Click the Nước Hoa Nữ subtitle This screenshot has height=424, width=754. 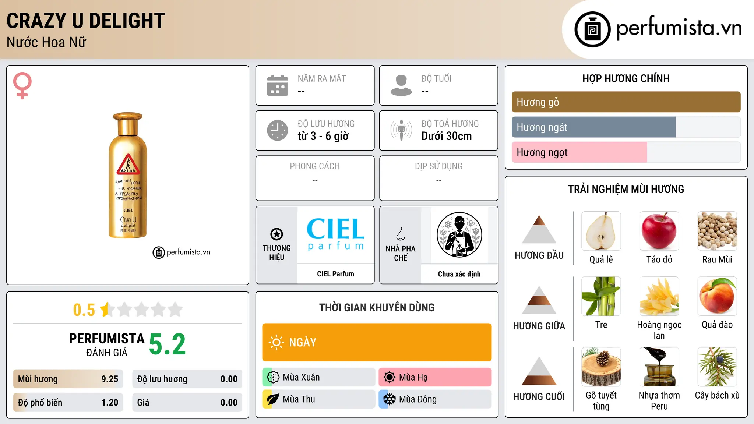(46, 42)
